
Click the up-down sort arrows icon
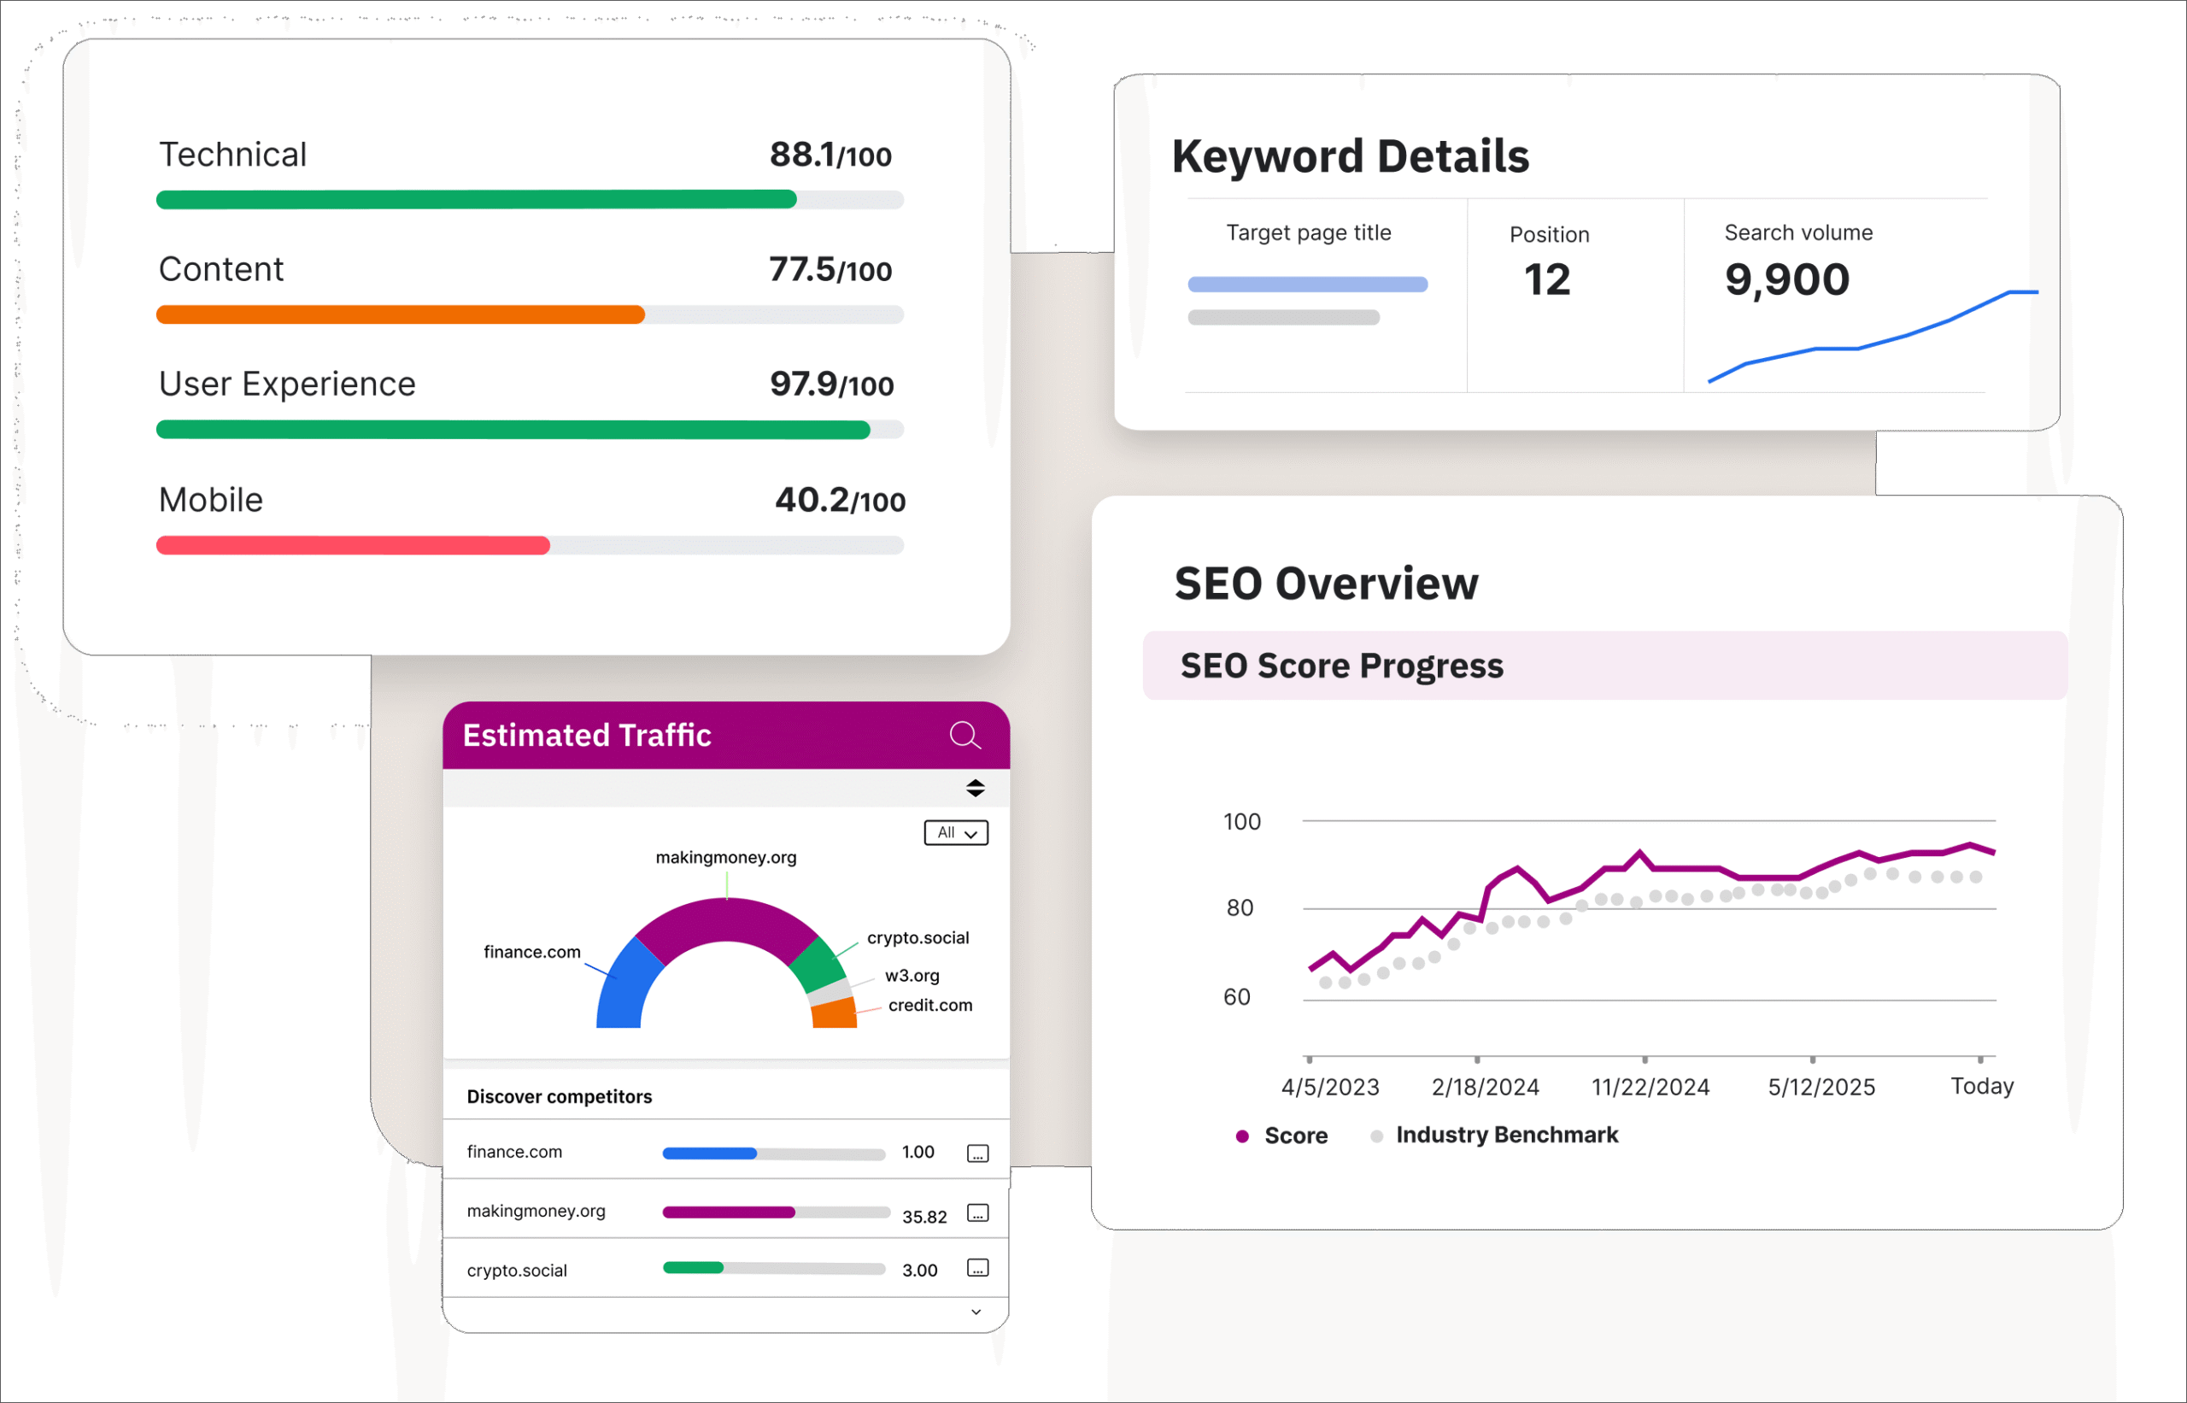(x=976, y=788)
